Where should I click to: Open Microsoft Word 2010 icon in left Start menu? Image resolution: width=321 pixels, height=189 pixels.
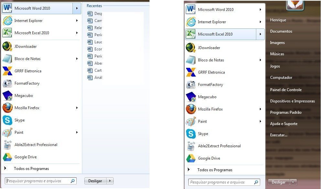7,8
